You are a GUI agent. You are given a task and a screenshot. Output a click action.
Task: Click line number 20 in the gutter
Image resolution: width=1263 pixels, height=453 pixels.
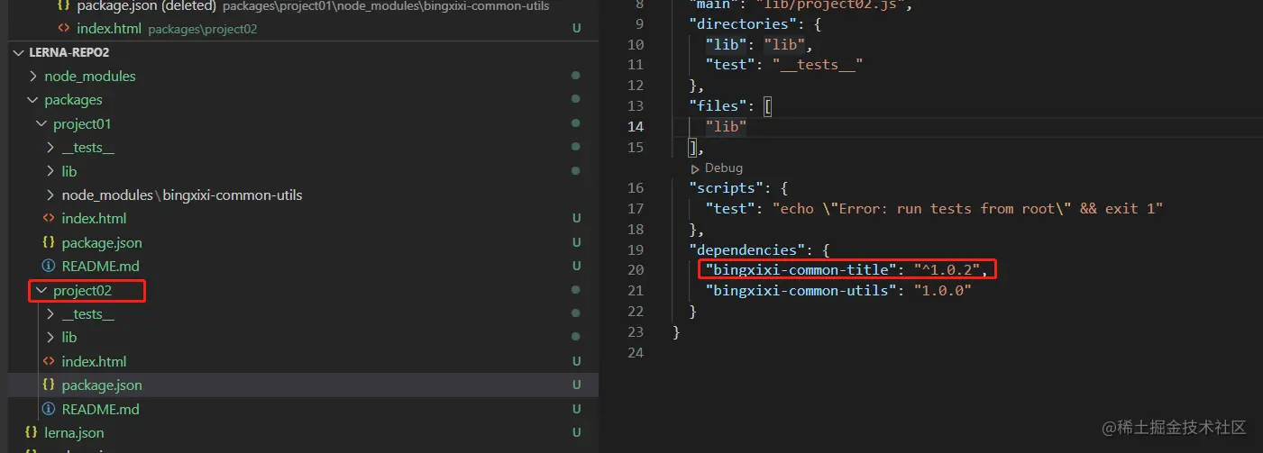point(636,270)
